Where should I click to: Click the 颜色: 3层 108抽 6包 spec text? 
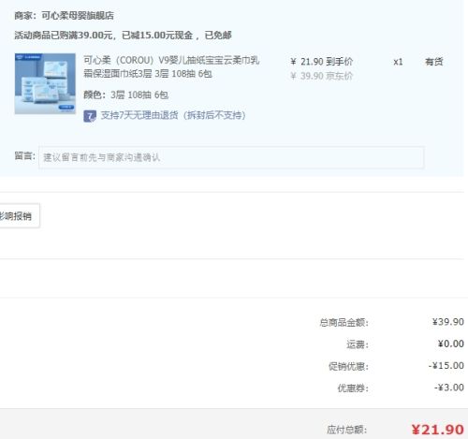pyautogui.click(x=125, y=95)
